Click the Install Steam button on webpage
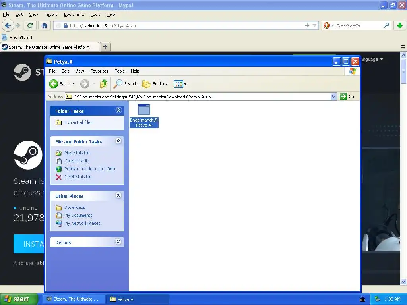The width and height of the screenshot is (407, 305). 29,244
